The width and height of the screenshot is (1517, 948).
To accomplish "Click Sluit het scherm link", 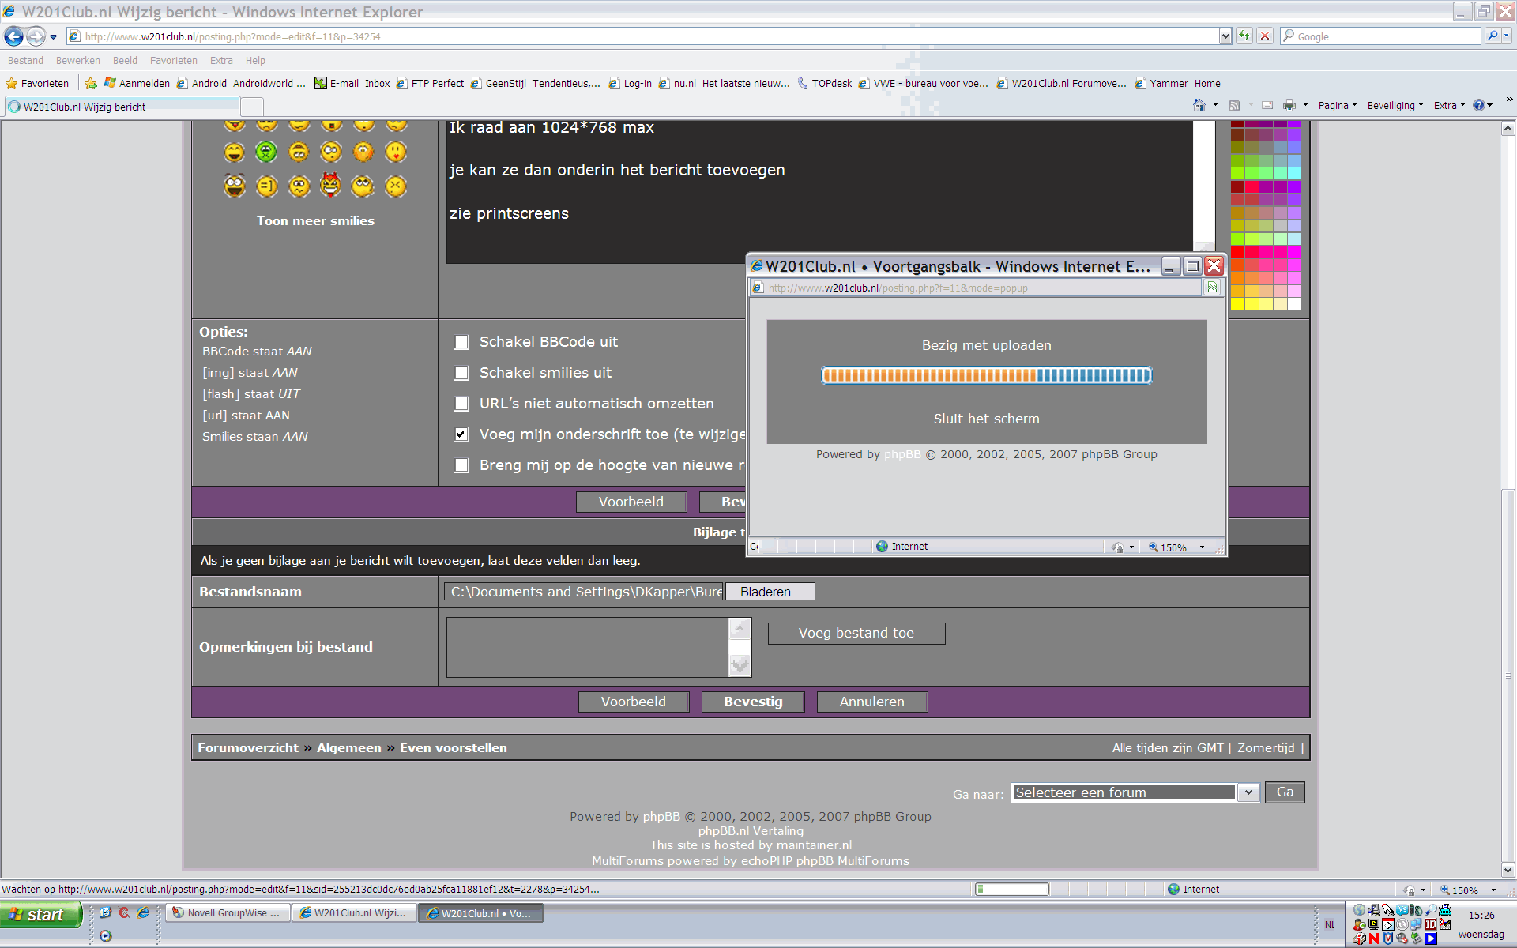I will click(986, 419).
